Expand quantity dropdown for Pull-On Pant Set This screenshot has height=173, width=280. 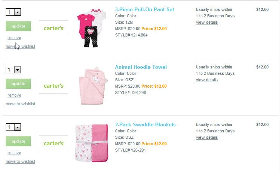click(x=17, y=12)
